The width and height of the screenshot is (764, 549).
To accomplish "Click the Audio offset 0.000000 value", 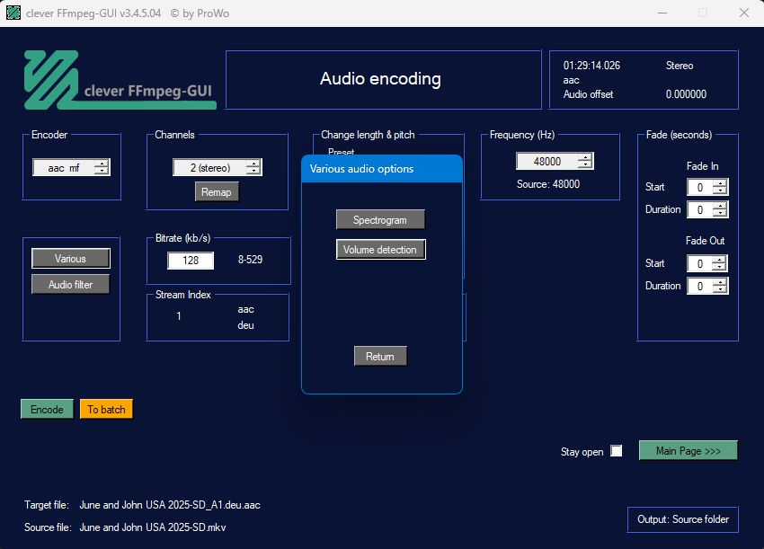I will point(686,94).
